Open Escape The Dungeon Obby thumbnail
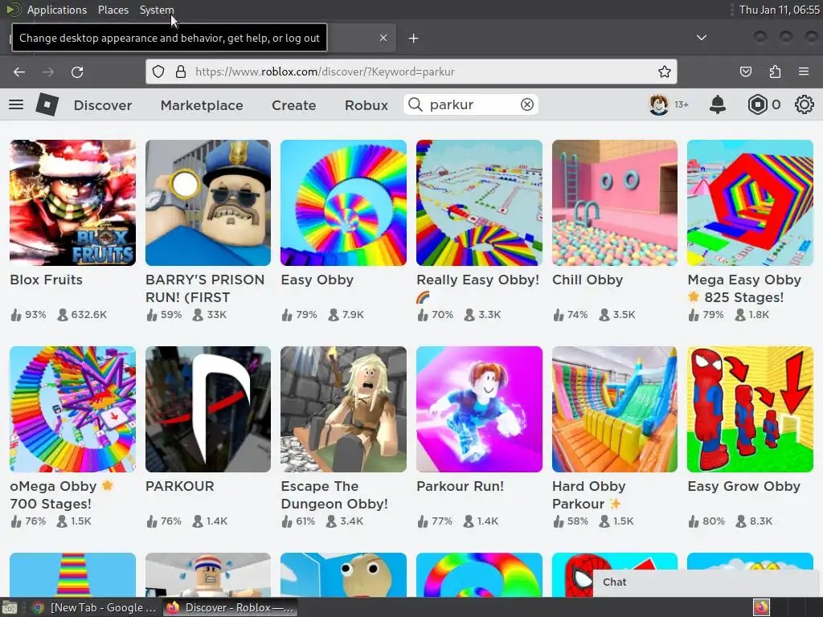The width and height of the screenshot is (823, 617). pyautogui.click(x=343, y=409)
